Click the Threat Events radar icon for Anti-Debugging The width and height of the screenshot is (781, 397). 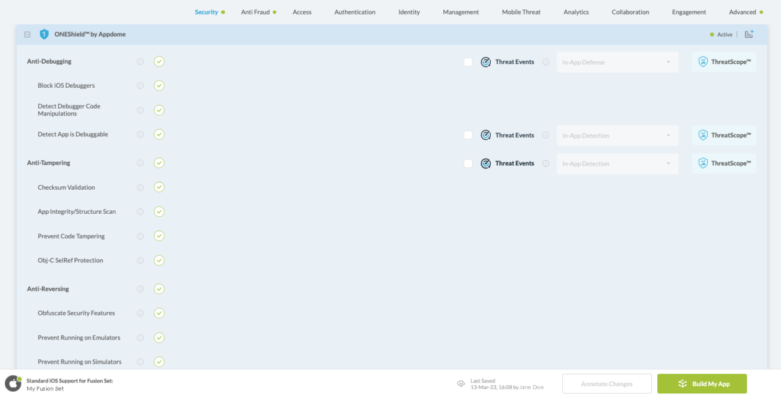click(x=485, y=62)
